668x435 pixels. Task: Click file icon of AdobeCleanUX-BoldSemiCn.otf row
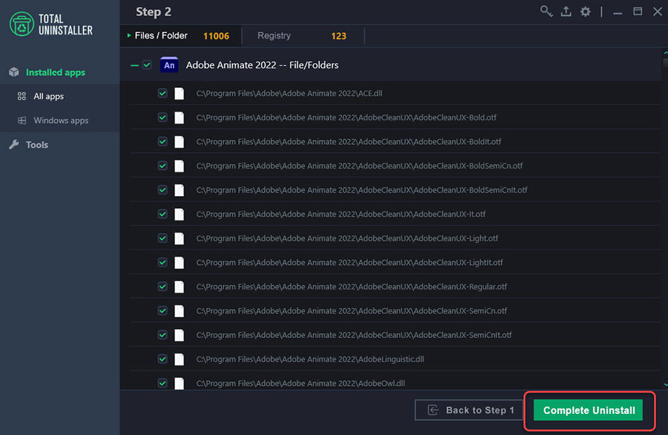(179, 166)
